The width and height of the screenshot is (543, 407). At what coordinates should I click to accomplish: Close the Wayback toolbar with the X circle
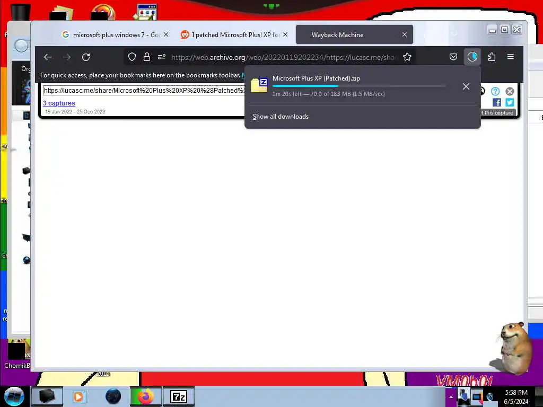[510, 91]
